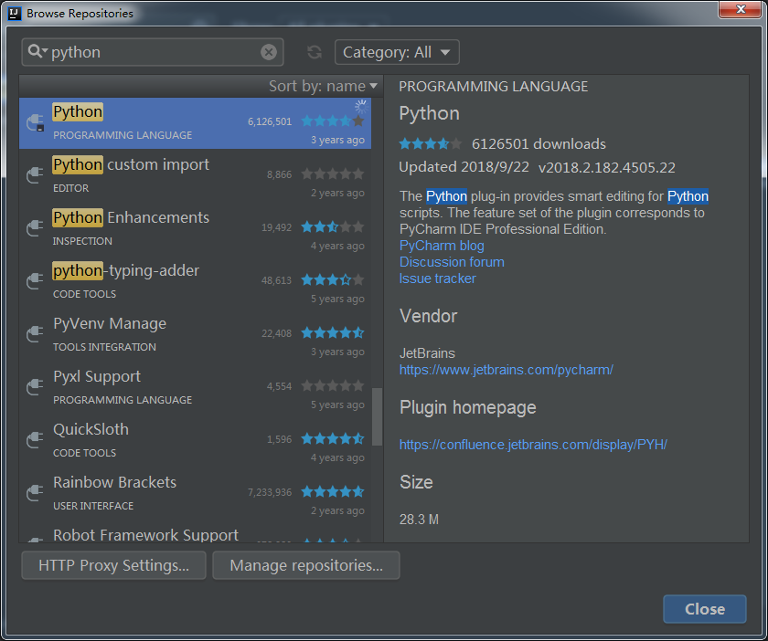Open the Discussion forum link
Image resolution: width=768 pixels, height=641 pixels.
tap(452, 262)
